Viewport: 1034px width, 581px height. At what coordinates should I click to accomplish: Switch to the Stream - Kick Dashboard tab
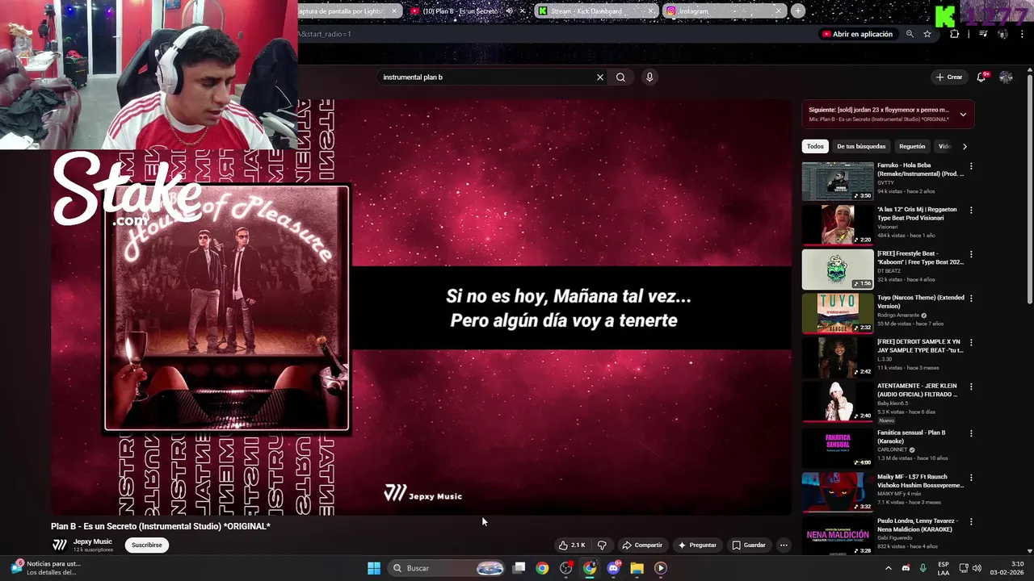coord(595,11)
